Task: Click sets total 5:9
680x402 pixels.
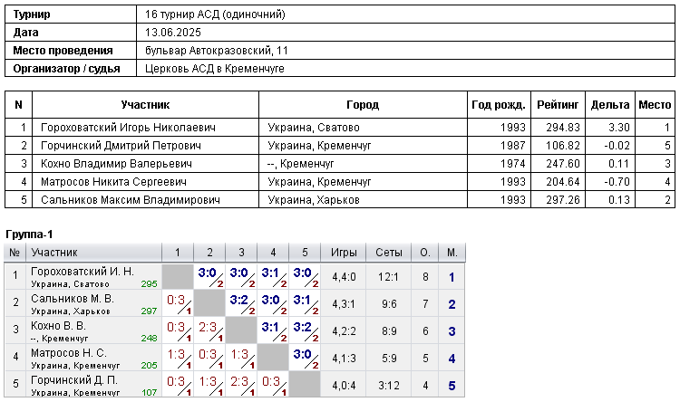Action: click(x=389, y=359)
